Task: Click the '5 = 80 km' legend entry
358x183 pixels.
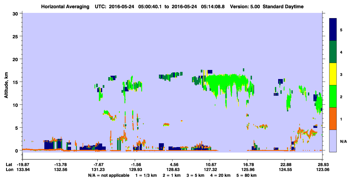Action: point(246,175)
